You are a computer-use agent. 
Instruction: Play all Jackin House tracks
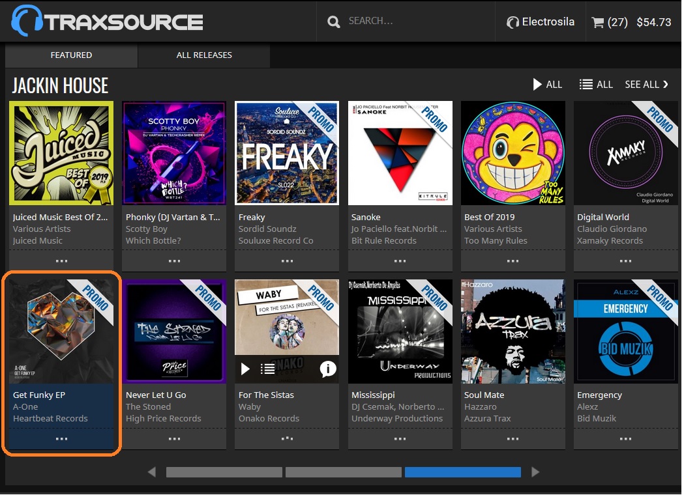[x=548, y=85]
